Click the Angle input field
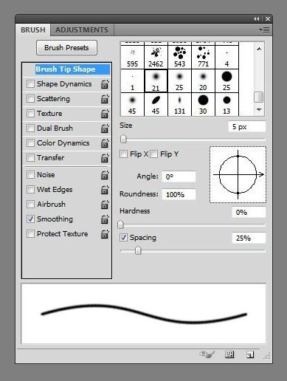 (179, 176)
